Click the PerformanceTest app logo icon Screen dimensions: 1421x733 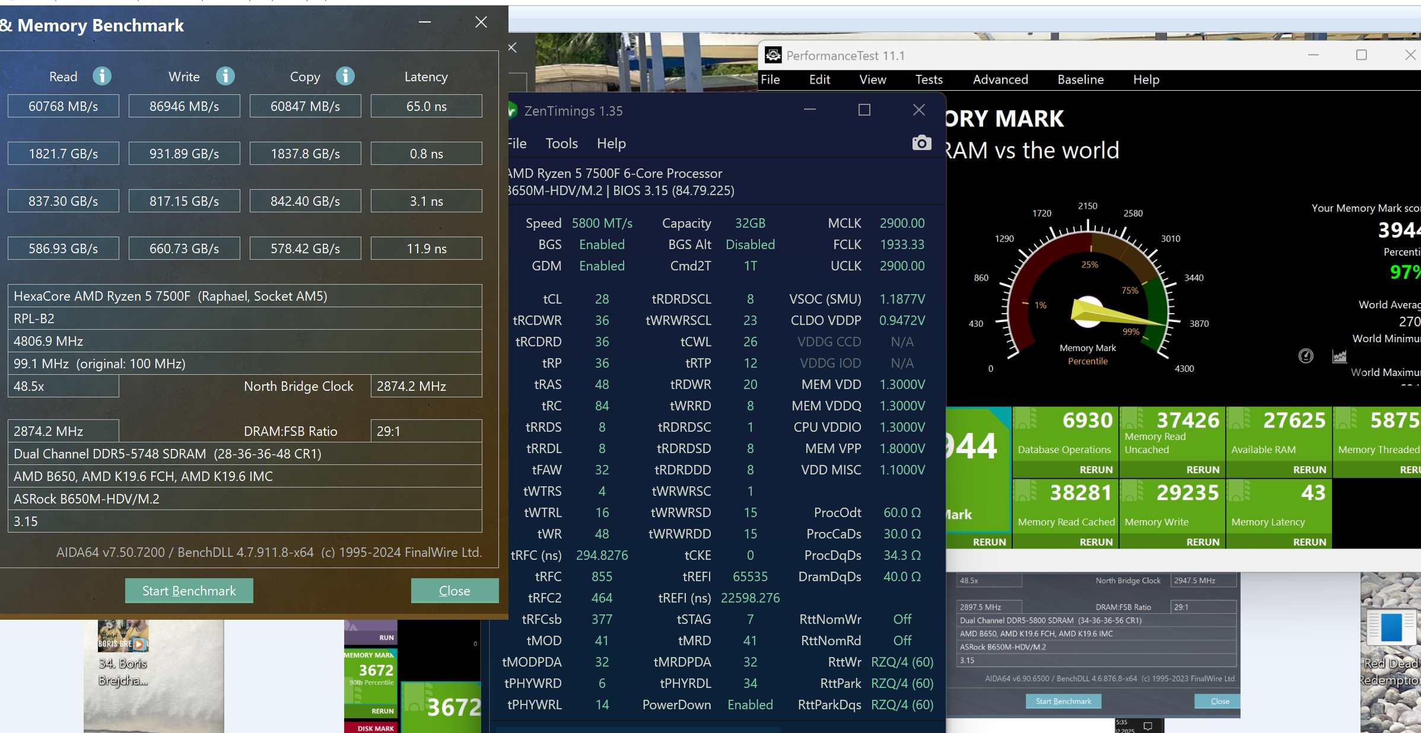773,55
